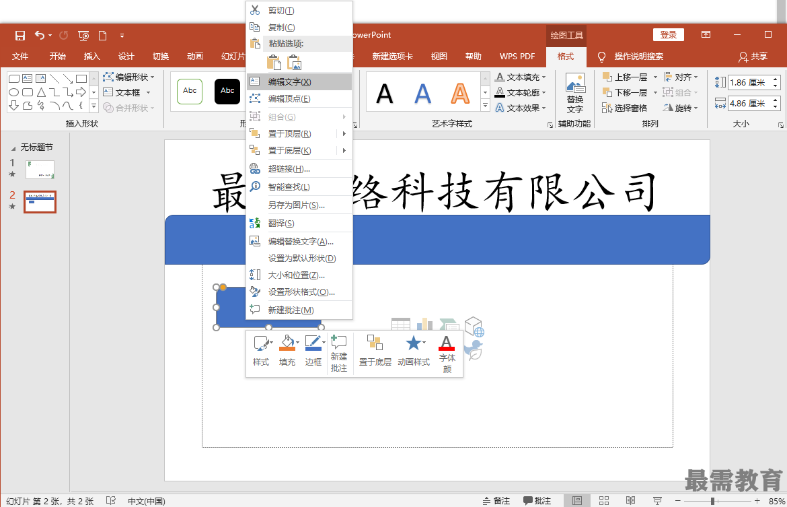Choose the black Abc shape style
Viewport: 787px width, 507px height.
point(227,91)
